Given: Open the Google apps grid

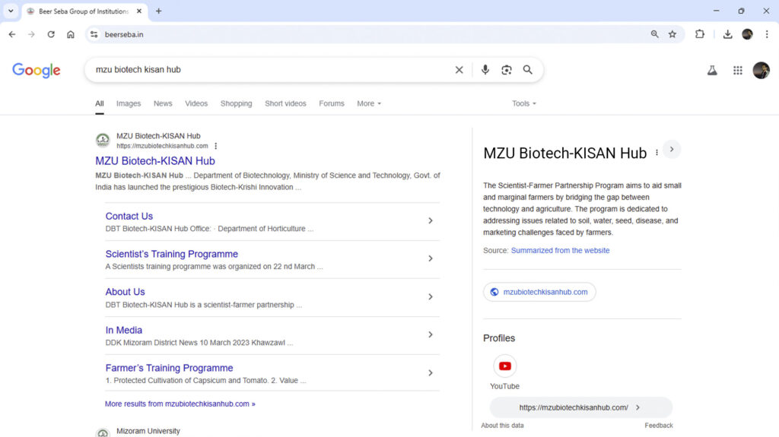Looking at the screenshot, I should pos(737,71).
